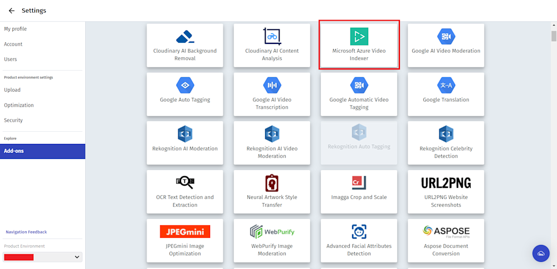Go to My profile settings

15,29
